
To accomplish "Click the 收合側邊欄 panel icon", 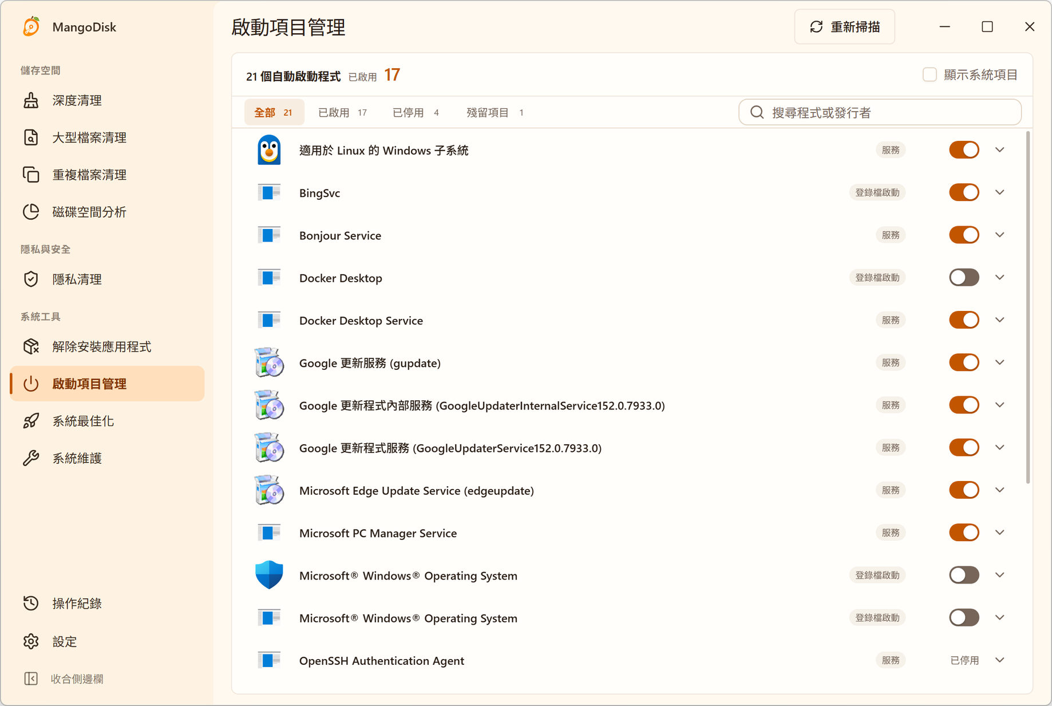I will (x=31, y=679).
